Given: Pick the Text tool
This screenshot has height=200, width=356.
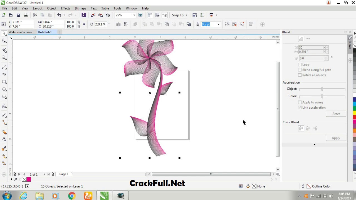Looking at the screenshot, I should pyautogui.click(x=4, y=106).
